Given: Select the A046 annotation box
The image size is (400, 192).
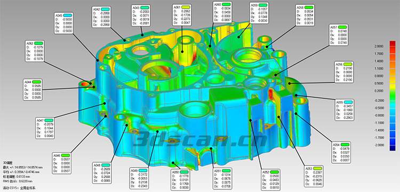Looking at the screenshot, I should 61,163.
